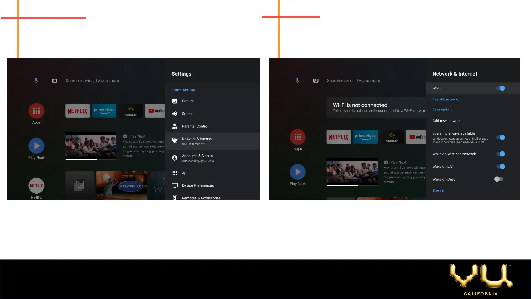Click the microphone voice search icon in left screenshot
This screenshot has height=299, width=531.
coord(36,81)
